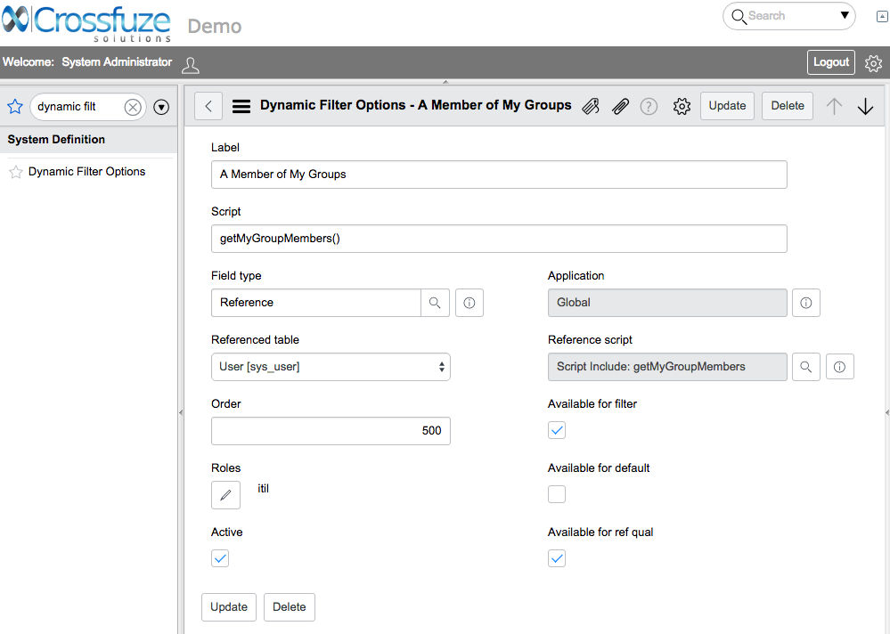This screenshot has width=890, height=634.
Task: Look up Field type using magnifier icon
Action: tap(435, 303)
